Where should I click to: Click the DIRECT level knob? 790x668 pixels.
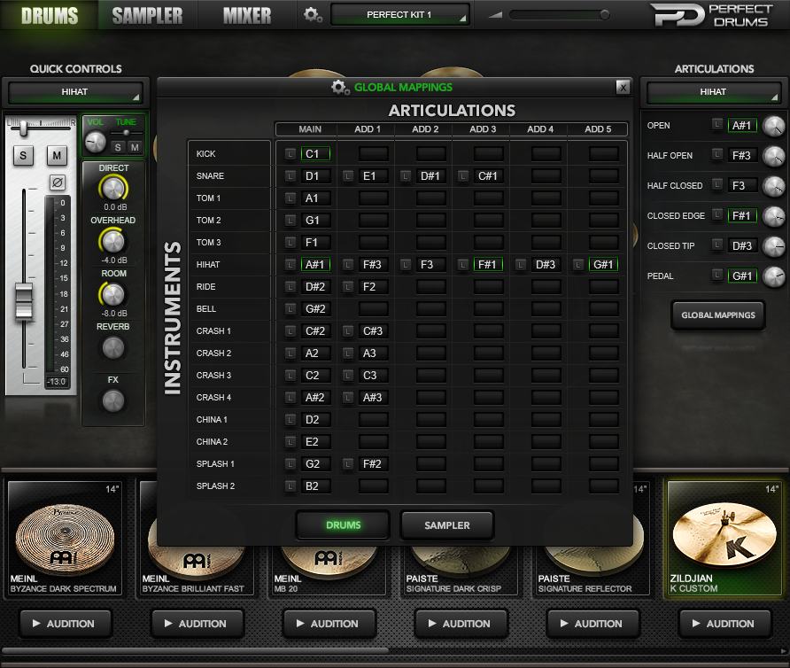113,188
